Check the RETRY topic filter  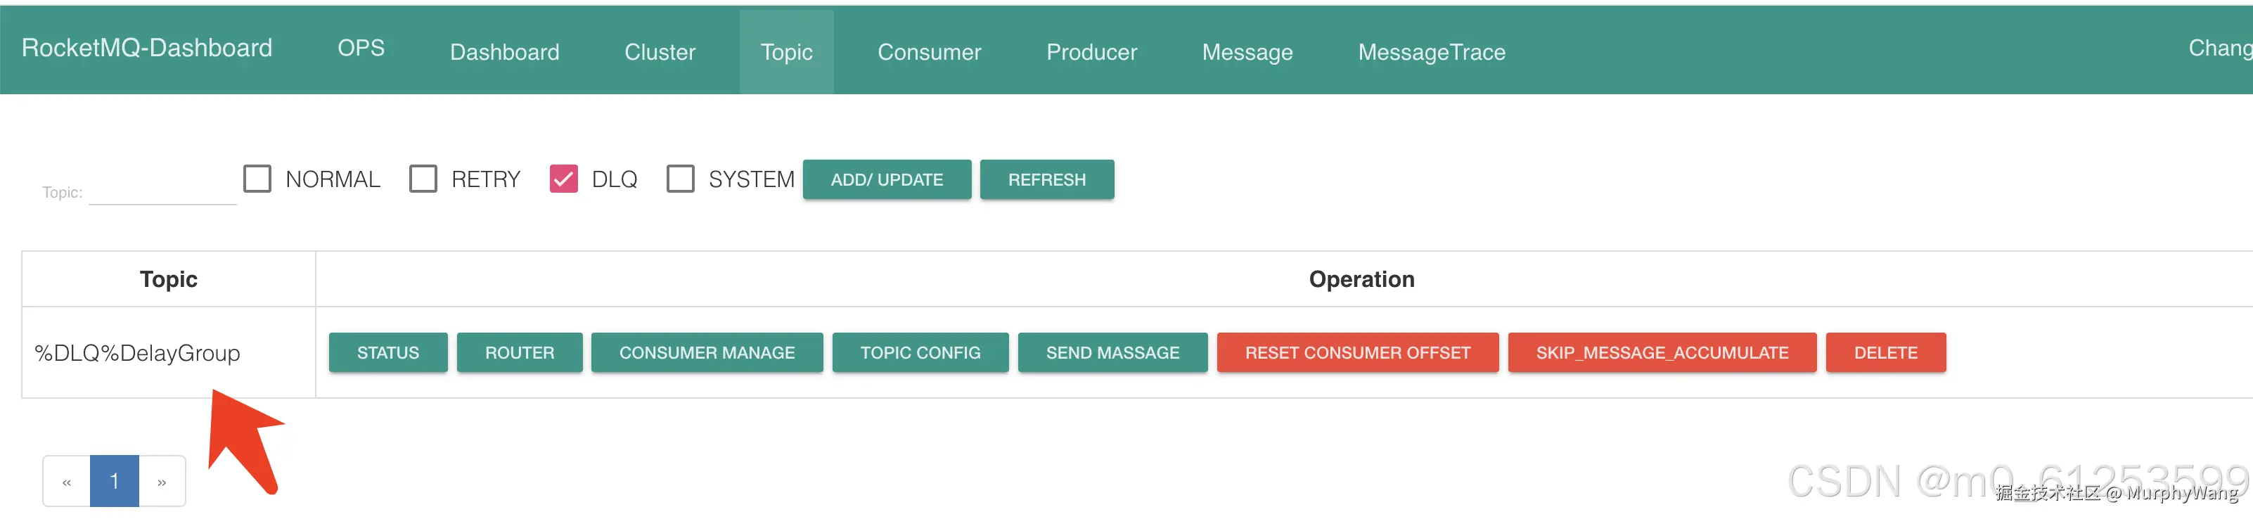423,179
